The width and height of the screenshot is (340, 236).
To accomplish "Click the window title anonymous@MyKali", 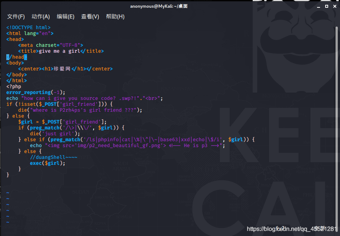I will pyautogui.click(x=159, y=6).
